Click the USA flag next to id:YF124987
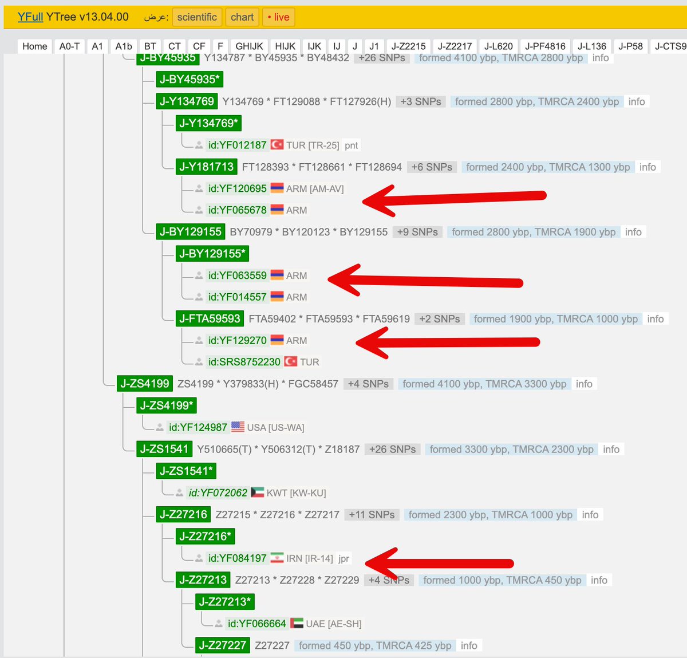Viewport: 687px width, 658px height. (x=238, y=427)
